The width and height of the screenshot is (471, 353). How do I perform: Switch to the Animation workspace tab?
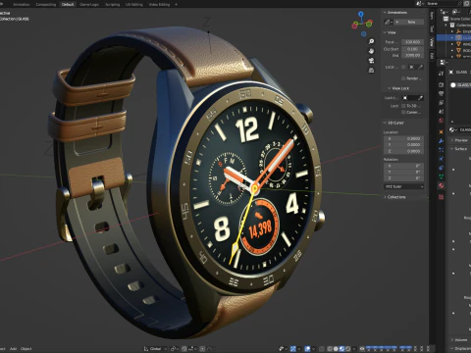click(x=22, y=4)
